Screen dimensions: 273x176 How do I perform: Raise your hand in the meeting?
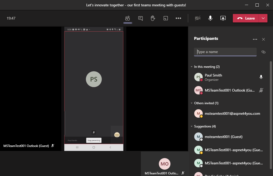tap(153, 18)
